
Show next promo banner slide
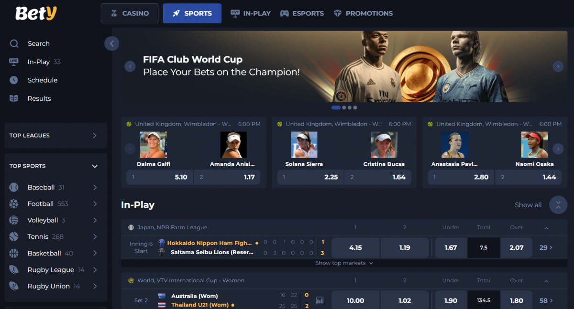coord(558,66)
